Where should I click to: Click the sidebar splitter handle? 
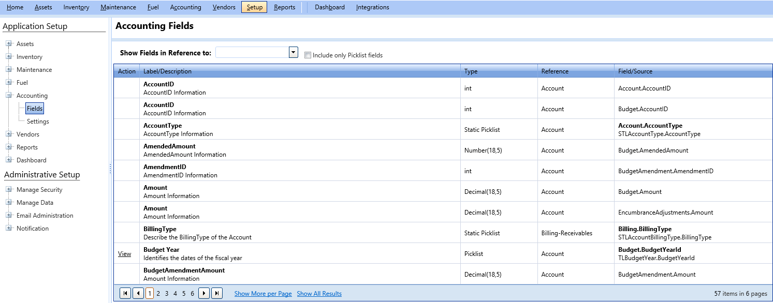click(110, 169)
